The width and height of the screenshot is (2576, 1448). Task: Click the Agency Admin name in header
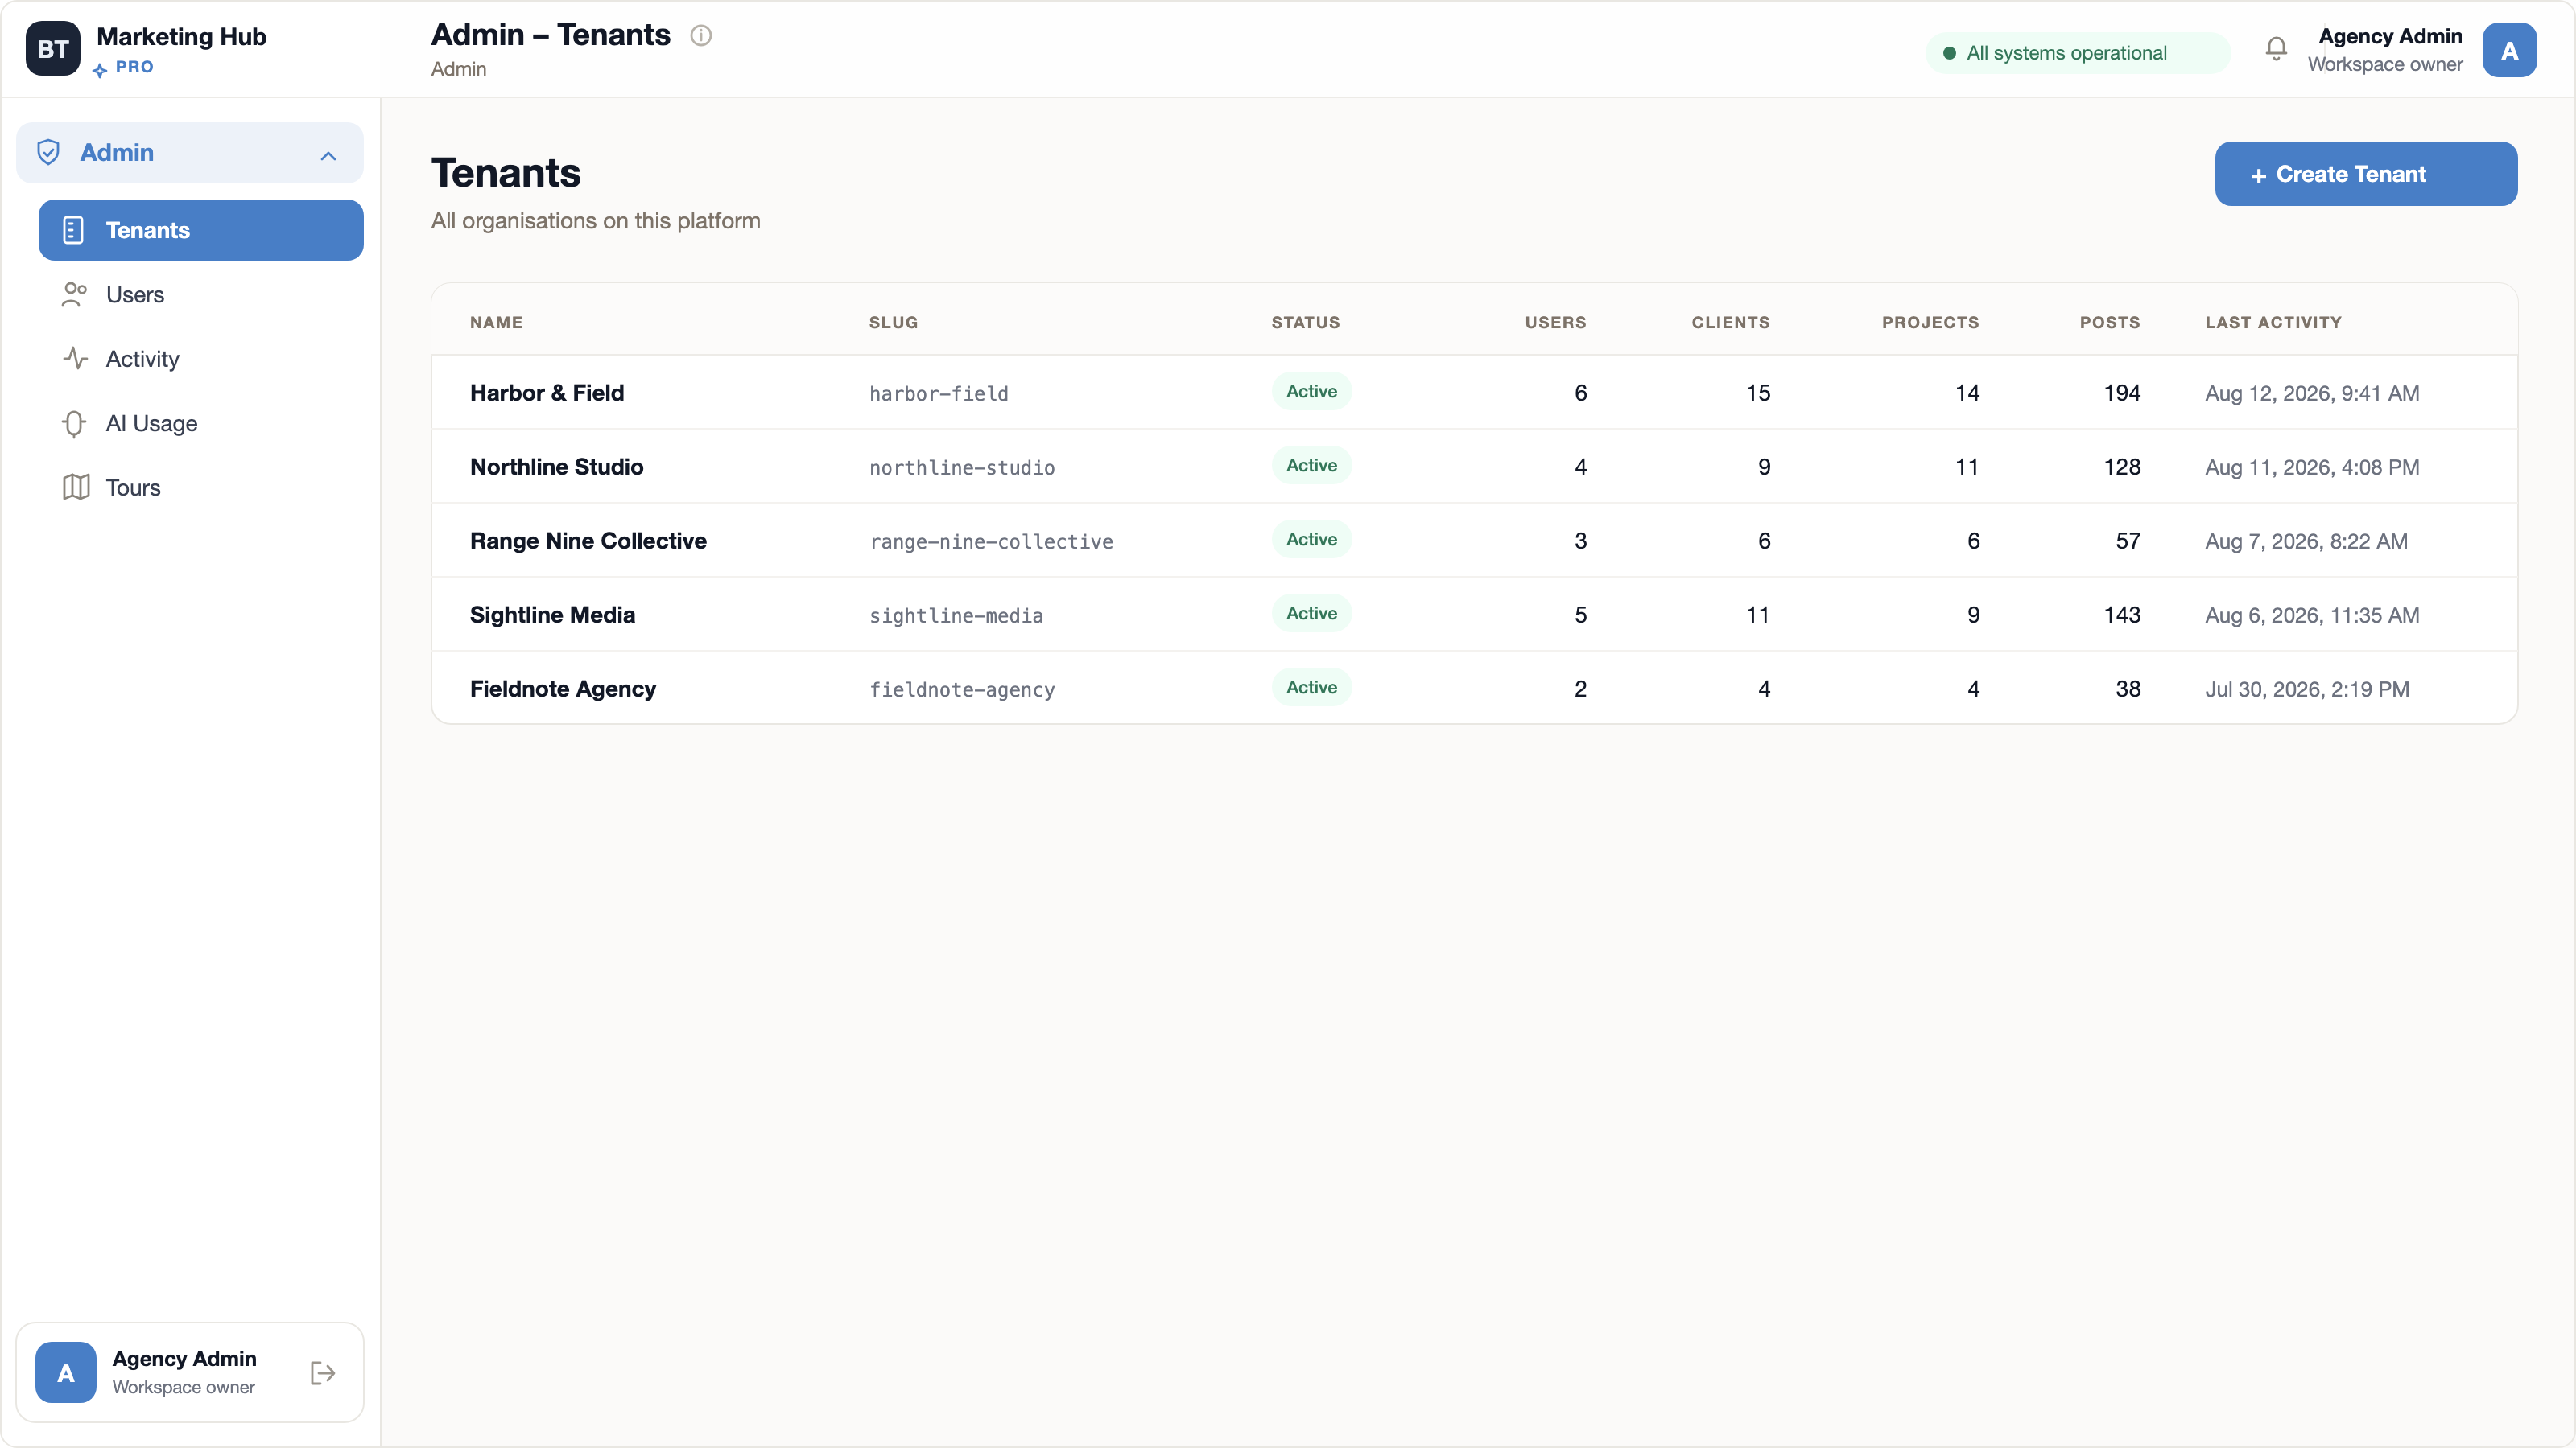pyautogui.click(x=2390, y=36)
